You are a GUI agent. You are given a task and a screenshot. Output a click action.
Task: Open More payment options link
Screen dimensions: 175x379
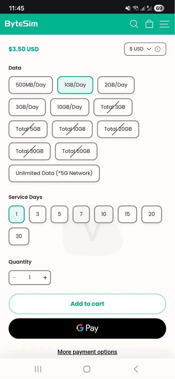[87, 352]
